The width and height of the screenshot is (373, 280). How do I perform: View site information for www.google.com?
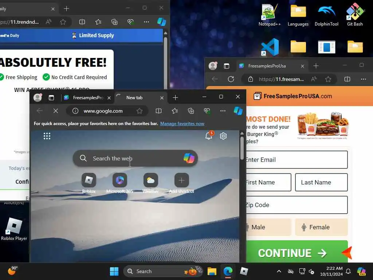tap(75, 111)
